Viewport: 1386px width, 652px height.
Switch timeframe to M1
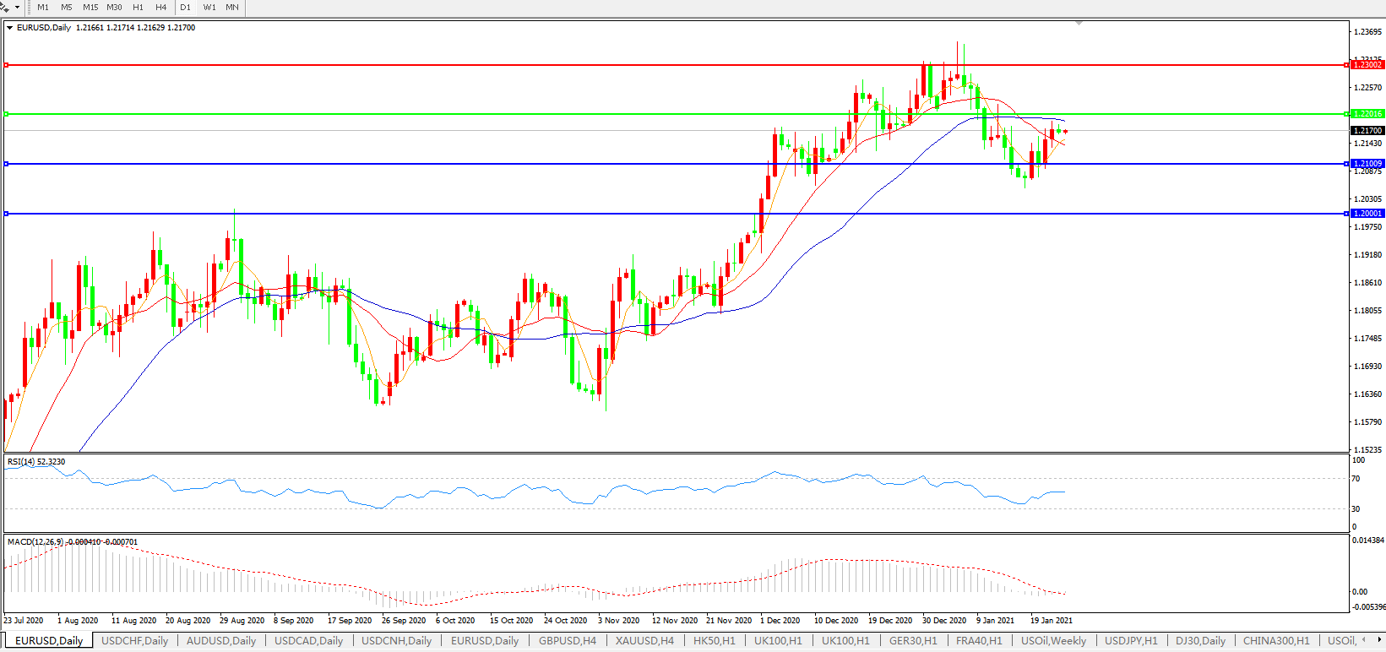pos(43,7)
